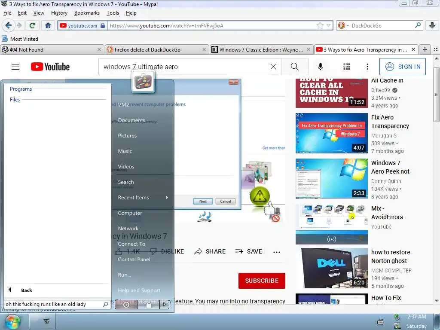Screen dimensions: 440x330
Task: Clear the YouTube search with the X
Action: point(273,67)
